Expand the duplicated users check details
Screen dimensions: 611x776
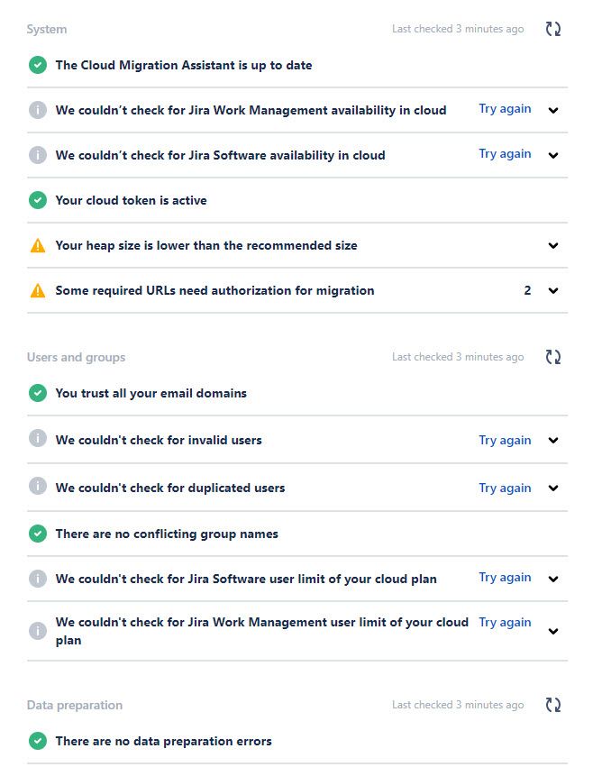coord(553,488)
